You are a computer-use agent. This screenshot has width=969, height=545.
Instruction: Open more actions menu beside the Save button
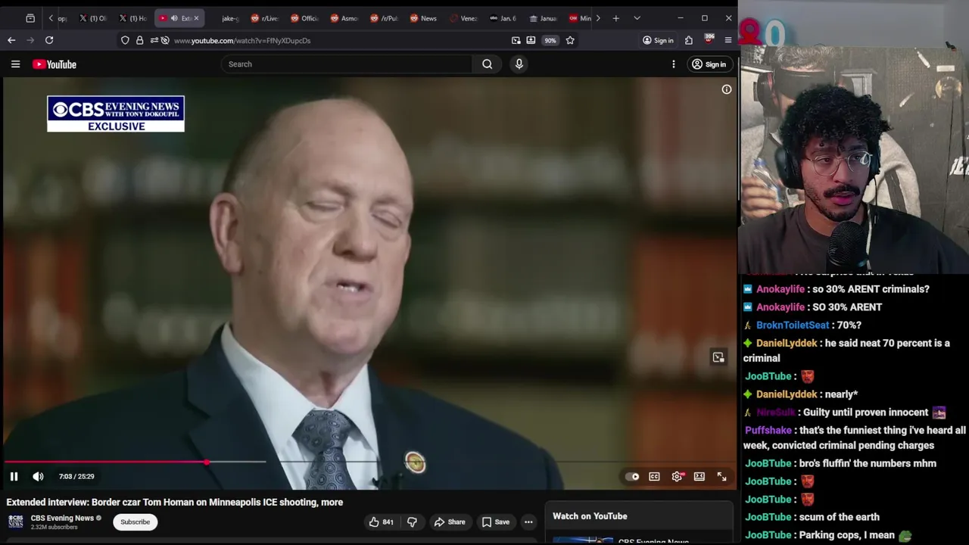pyautogui.click(x=528, y=522)
